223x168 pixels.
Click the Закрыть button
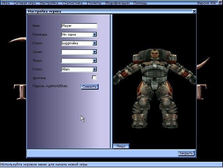pos(186,153)
